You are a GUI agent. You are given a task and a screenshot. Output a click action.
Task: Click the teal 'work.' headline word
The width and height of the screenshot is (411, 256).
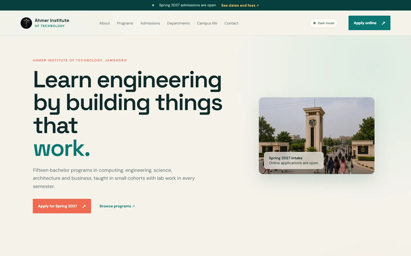(x=62, y=148)
